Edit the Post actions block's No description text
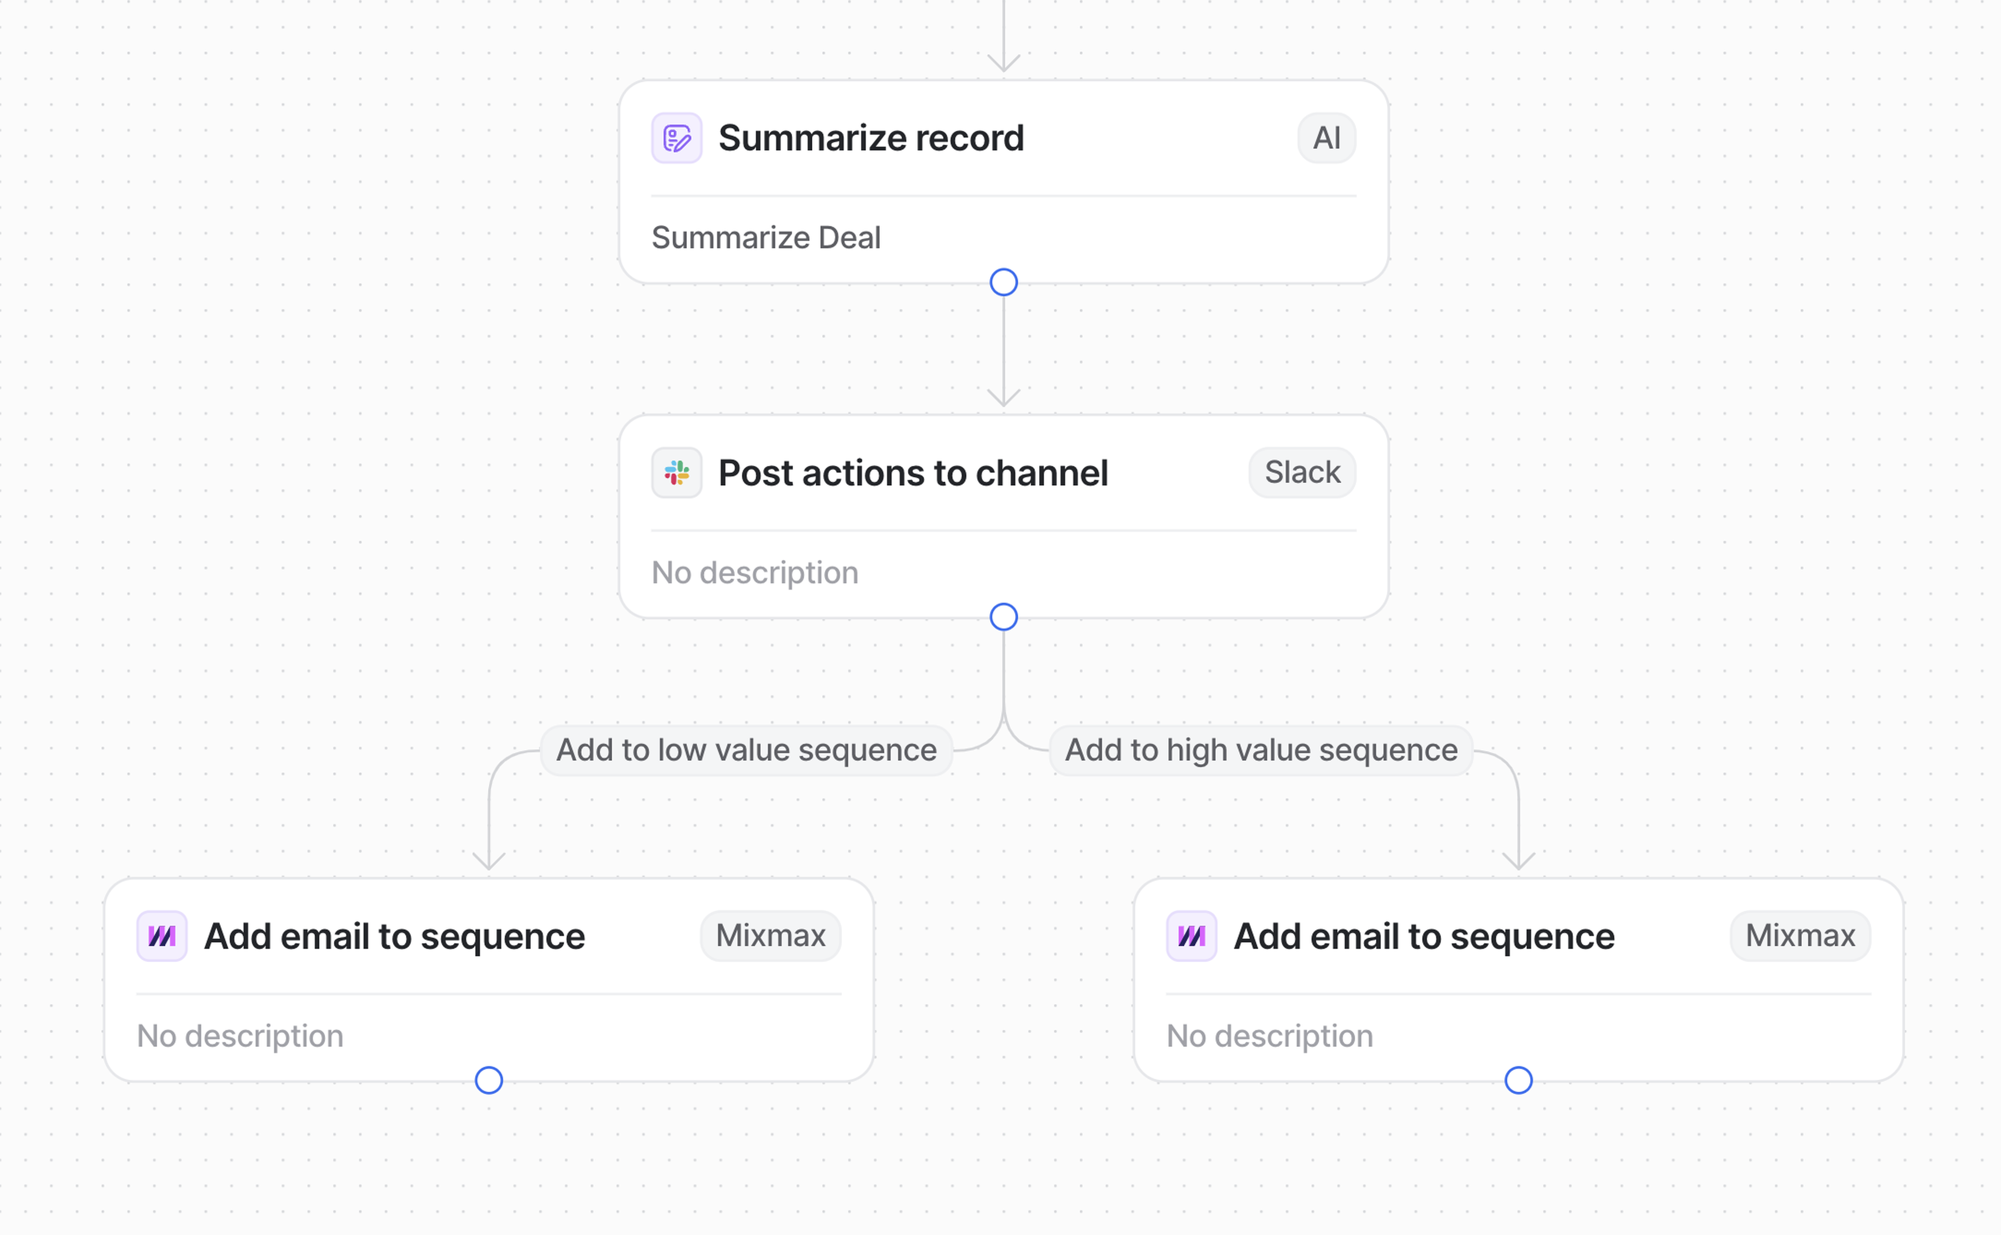Image resolution: width=2001 pixels, height=1235 pixels. (754, 573)
